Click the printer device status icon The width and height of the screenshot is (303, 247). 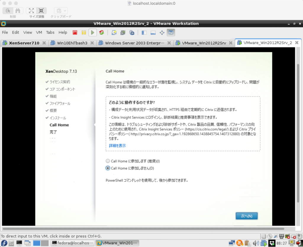[282, 236]
